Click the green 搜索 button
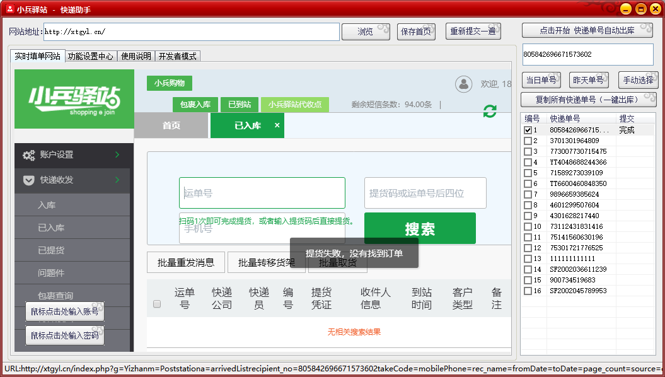The image size is (665, 377). pos(420,229)
